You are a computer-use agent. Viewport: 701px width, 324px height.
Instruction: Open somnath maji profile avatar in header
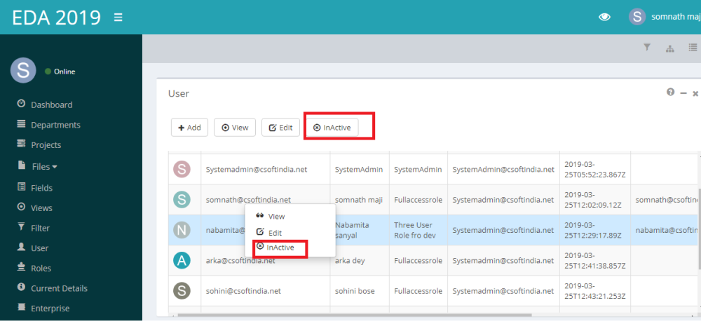tap(637, 17)
